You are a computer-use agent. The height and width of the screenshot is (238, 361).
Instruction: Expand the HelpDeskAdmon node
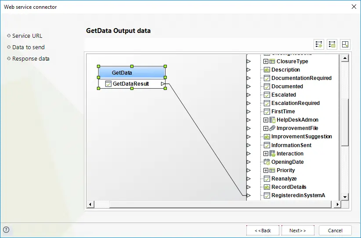click(266, 120)
